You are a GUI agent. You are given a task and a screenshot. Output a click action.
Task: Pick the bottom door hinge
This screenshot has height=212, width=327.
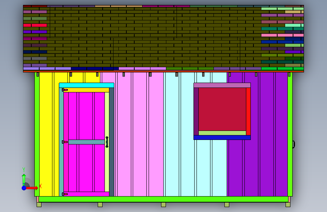(x=64, y=194)
